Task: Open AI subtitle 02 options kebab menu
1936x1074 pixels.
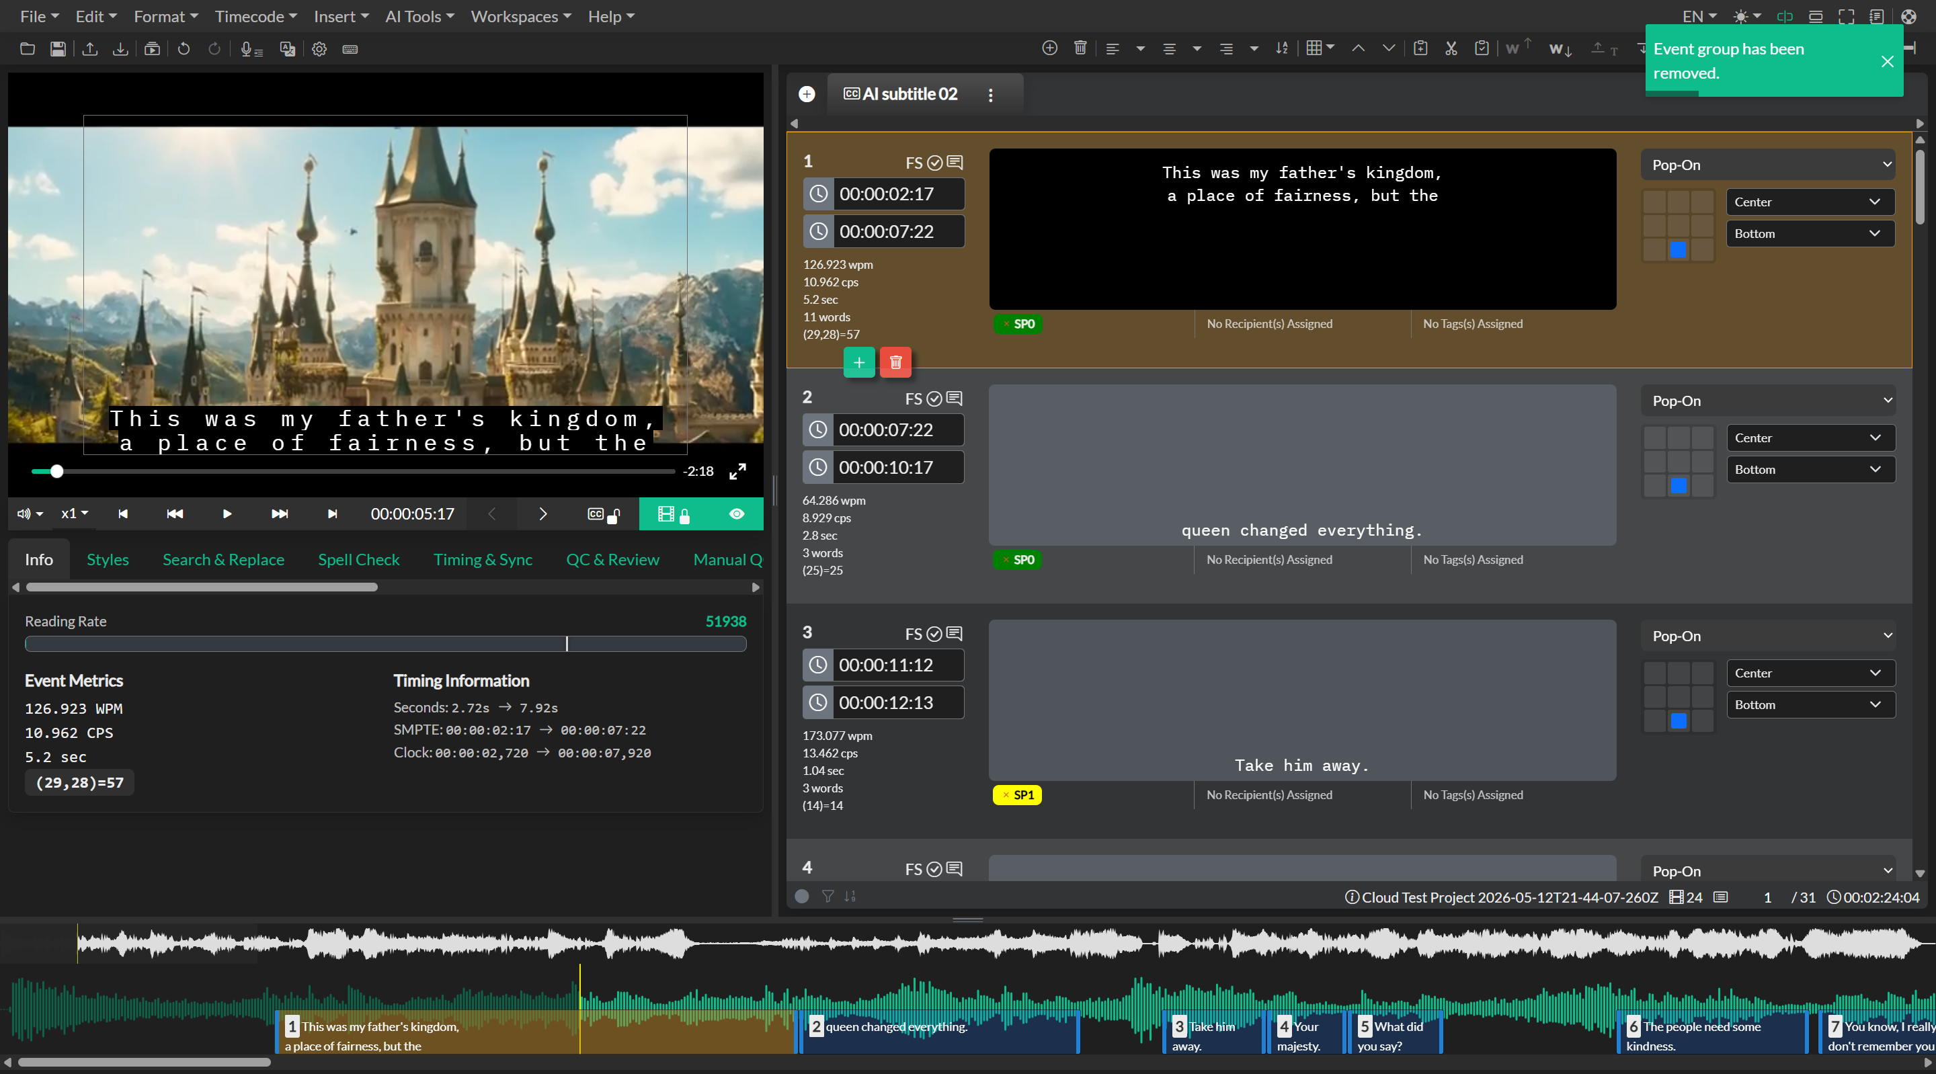Action: coord(991,95)
